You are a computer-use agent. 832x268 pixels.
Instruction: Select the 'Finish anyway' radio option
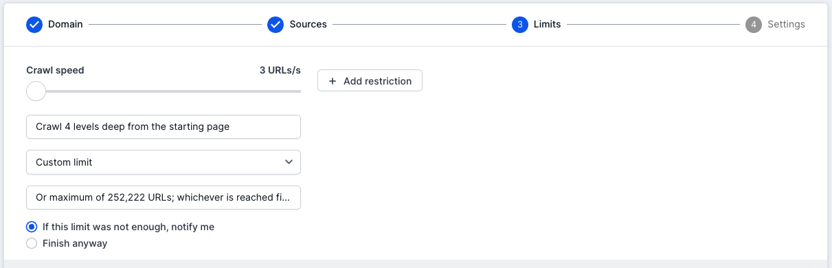coord(31,243)
